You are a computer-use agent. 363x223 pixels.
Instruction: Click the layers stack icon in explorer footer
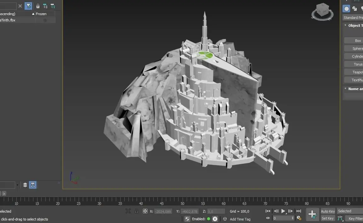[x=25, y=185]
